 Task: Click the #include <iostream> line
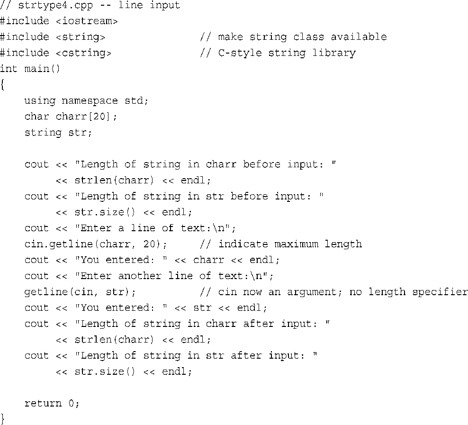pos(59,21)
